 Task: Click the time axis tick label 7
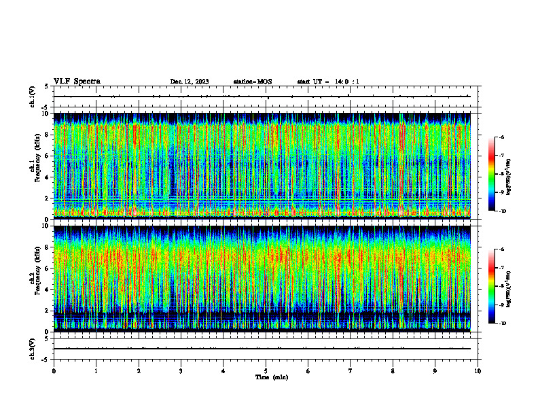351,371
